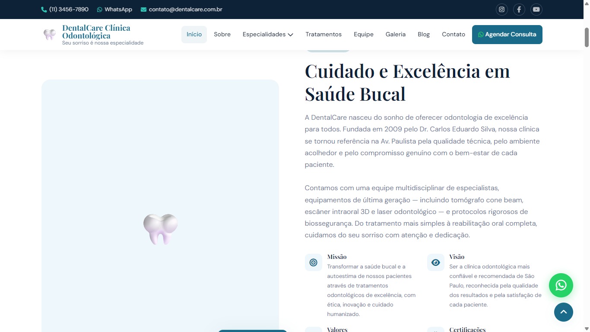
Task: Click the large tooth image in the card
Action: (x=160, y=229)
